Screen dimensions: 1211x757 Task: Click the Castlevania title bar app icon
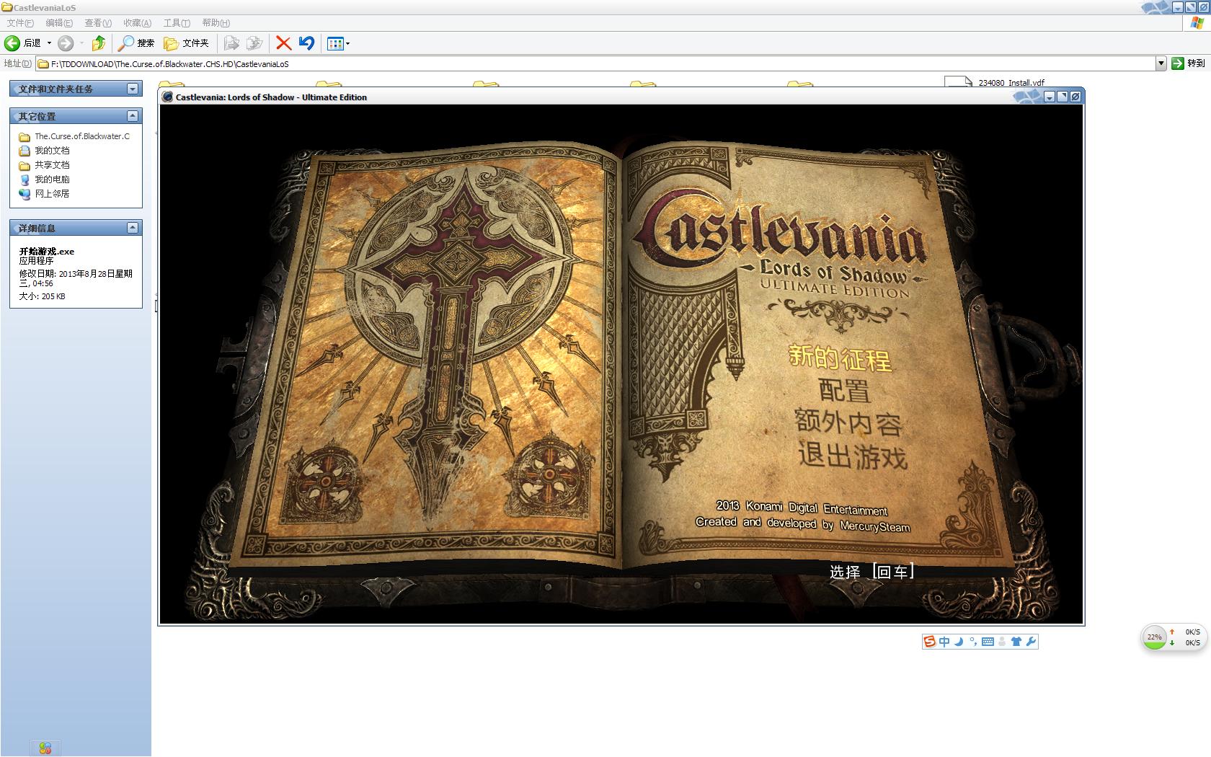167,97
